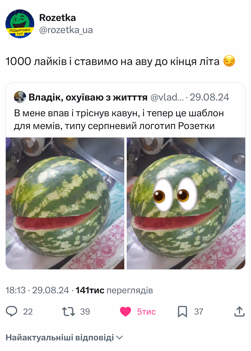Open the Rozetka display name link

[x=57, y=18]
